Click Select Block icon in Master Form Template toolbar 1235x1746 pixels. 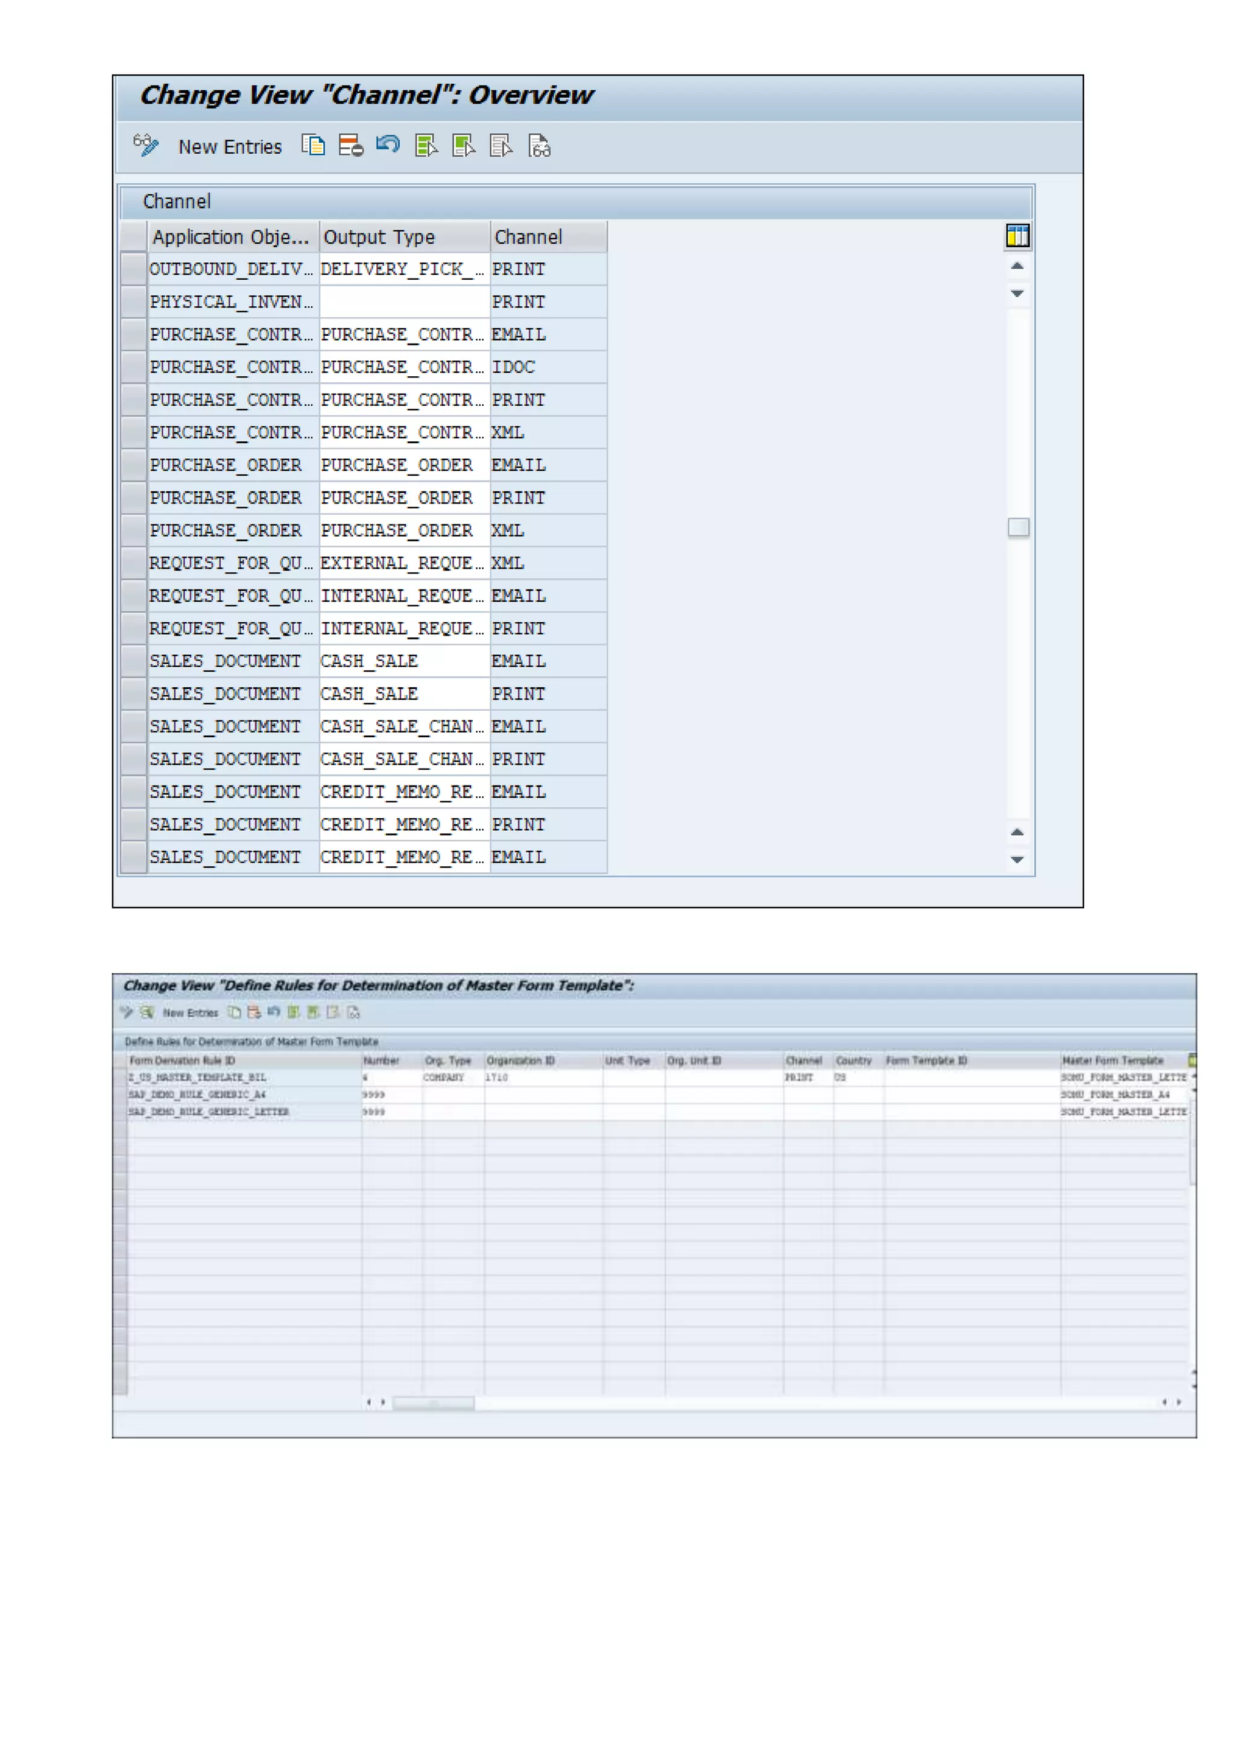[x=314, y=1012]
